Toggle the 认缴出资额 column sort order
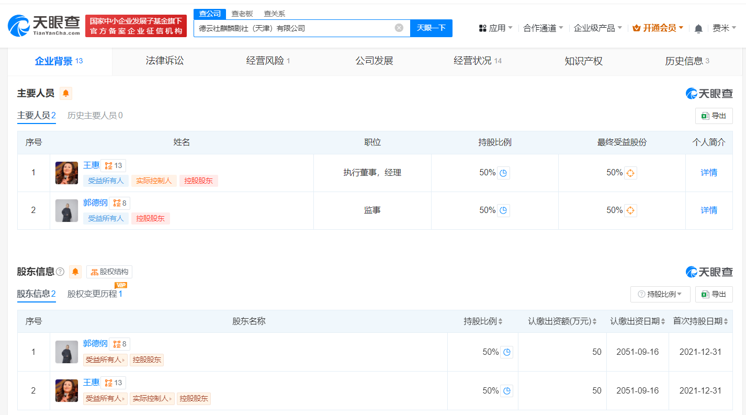This screenshot has width=746, height=415. [595, 321]
